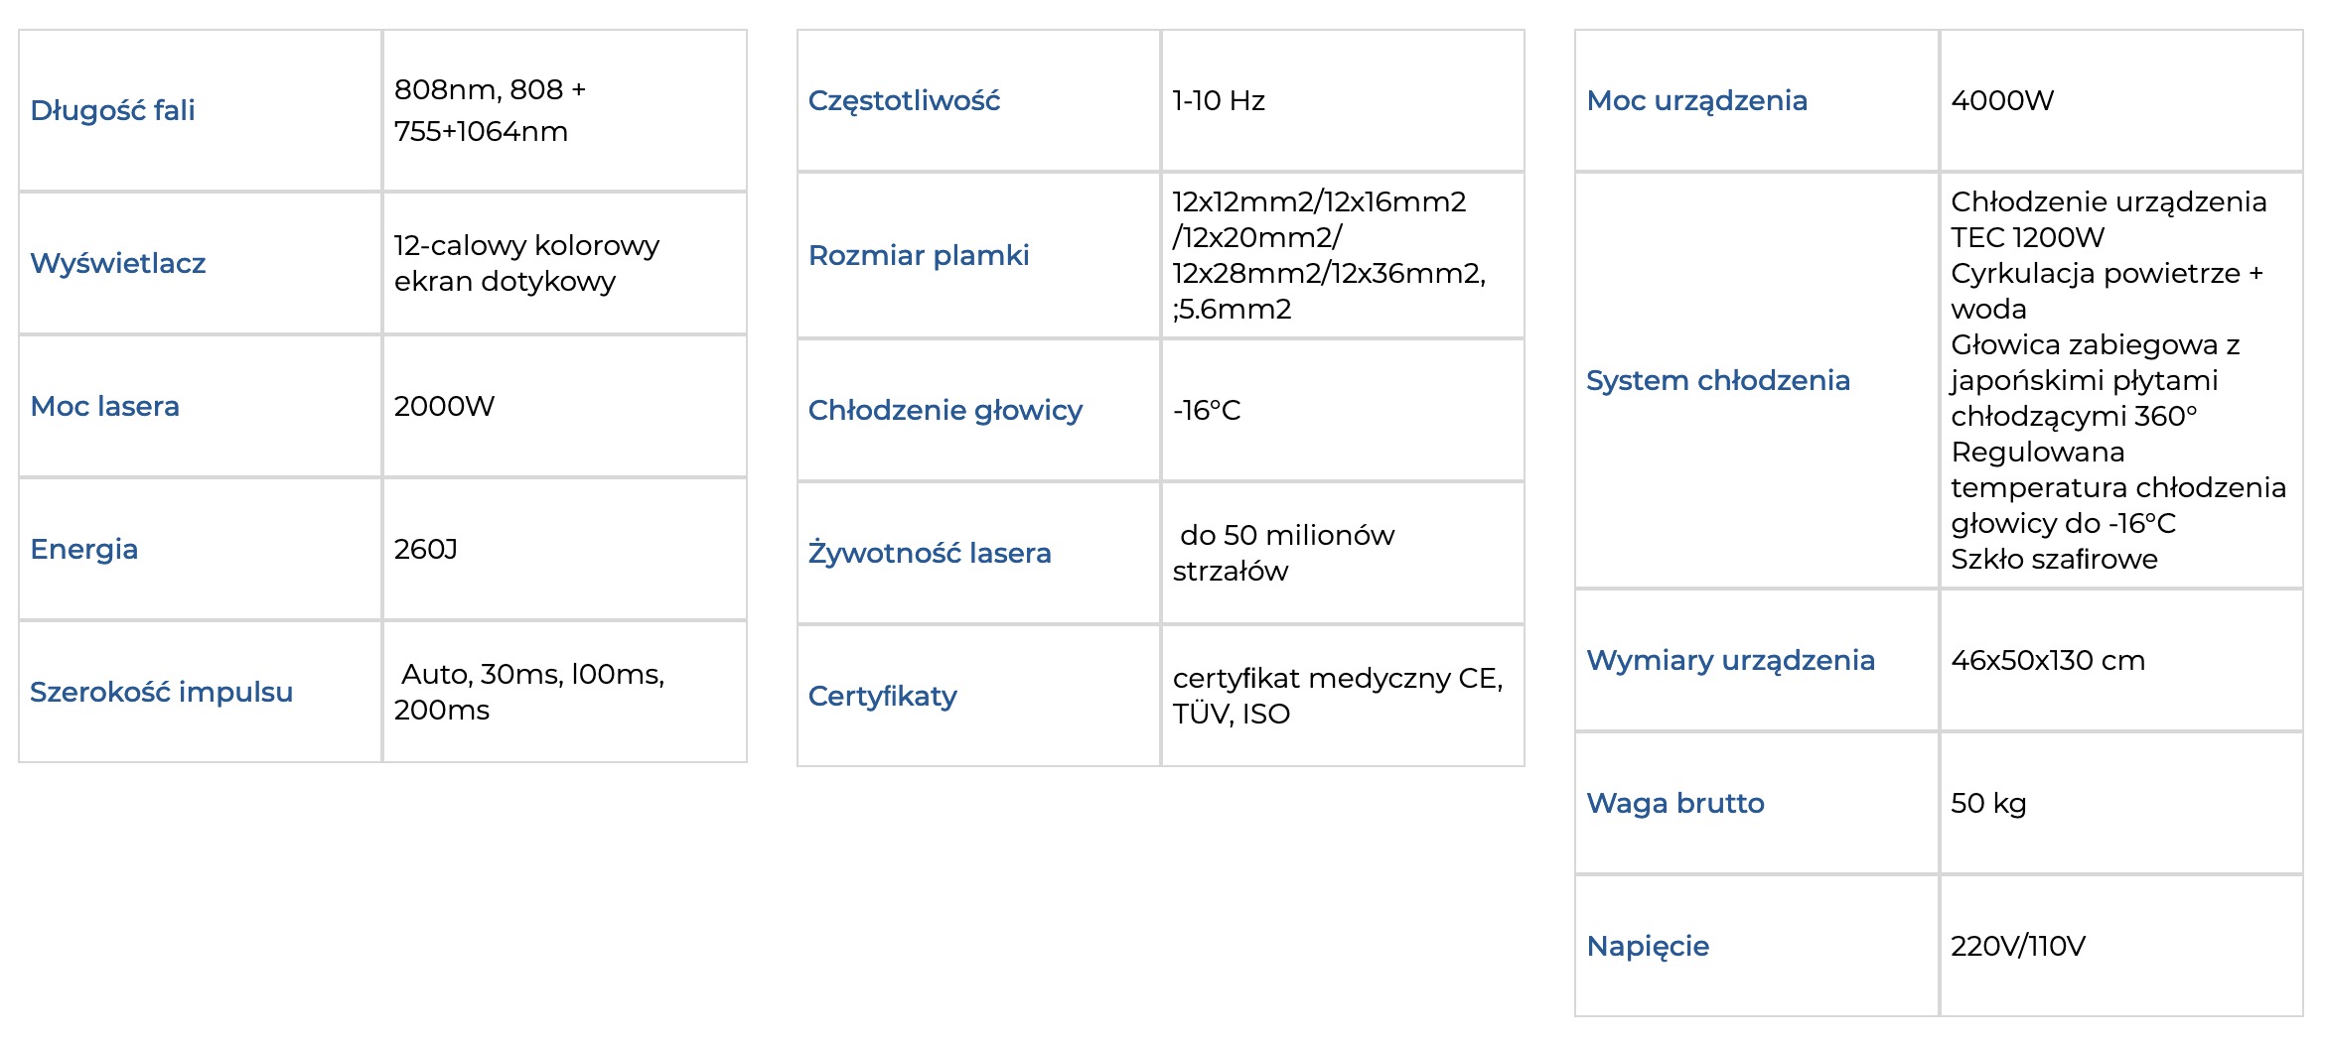Click the "46x50x130 cm" dimensions value
2326x1048 pixels.
click(2048, 660)
